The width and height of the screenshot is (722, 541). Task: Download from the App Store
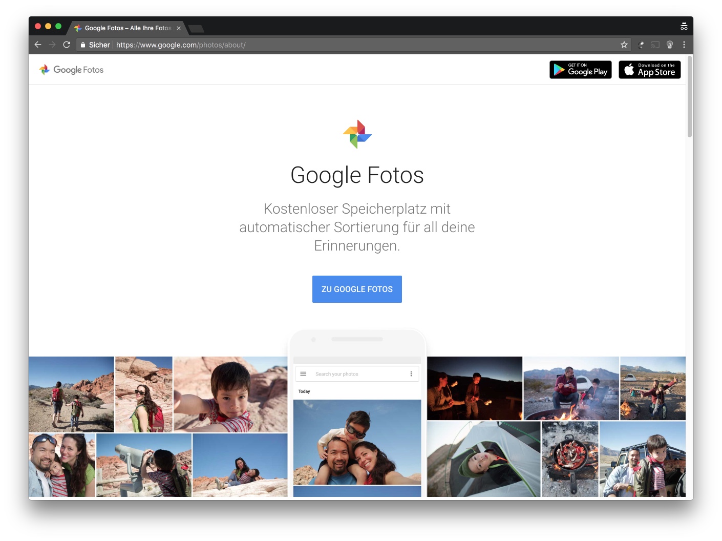650,70
